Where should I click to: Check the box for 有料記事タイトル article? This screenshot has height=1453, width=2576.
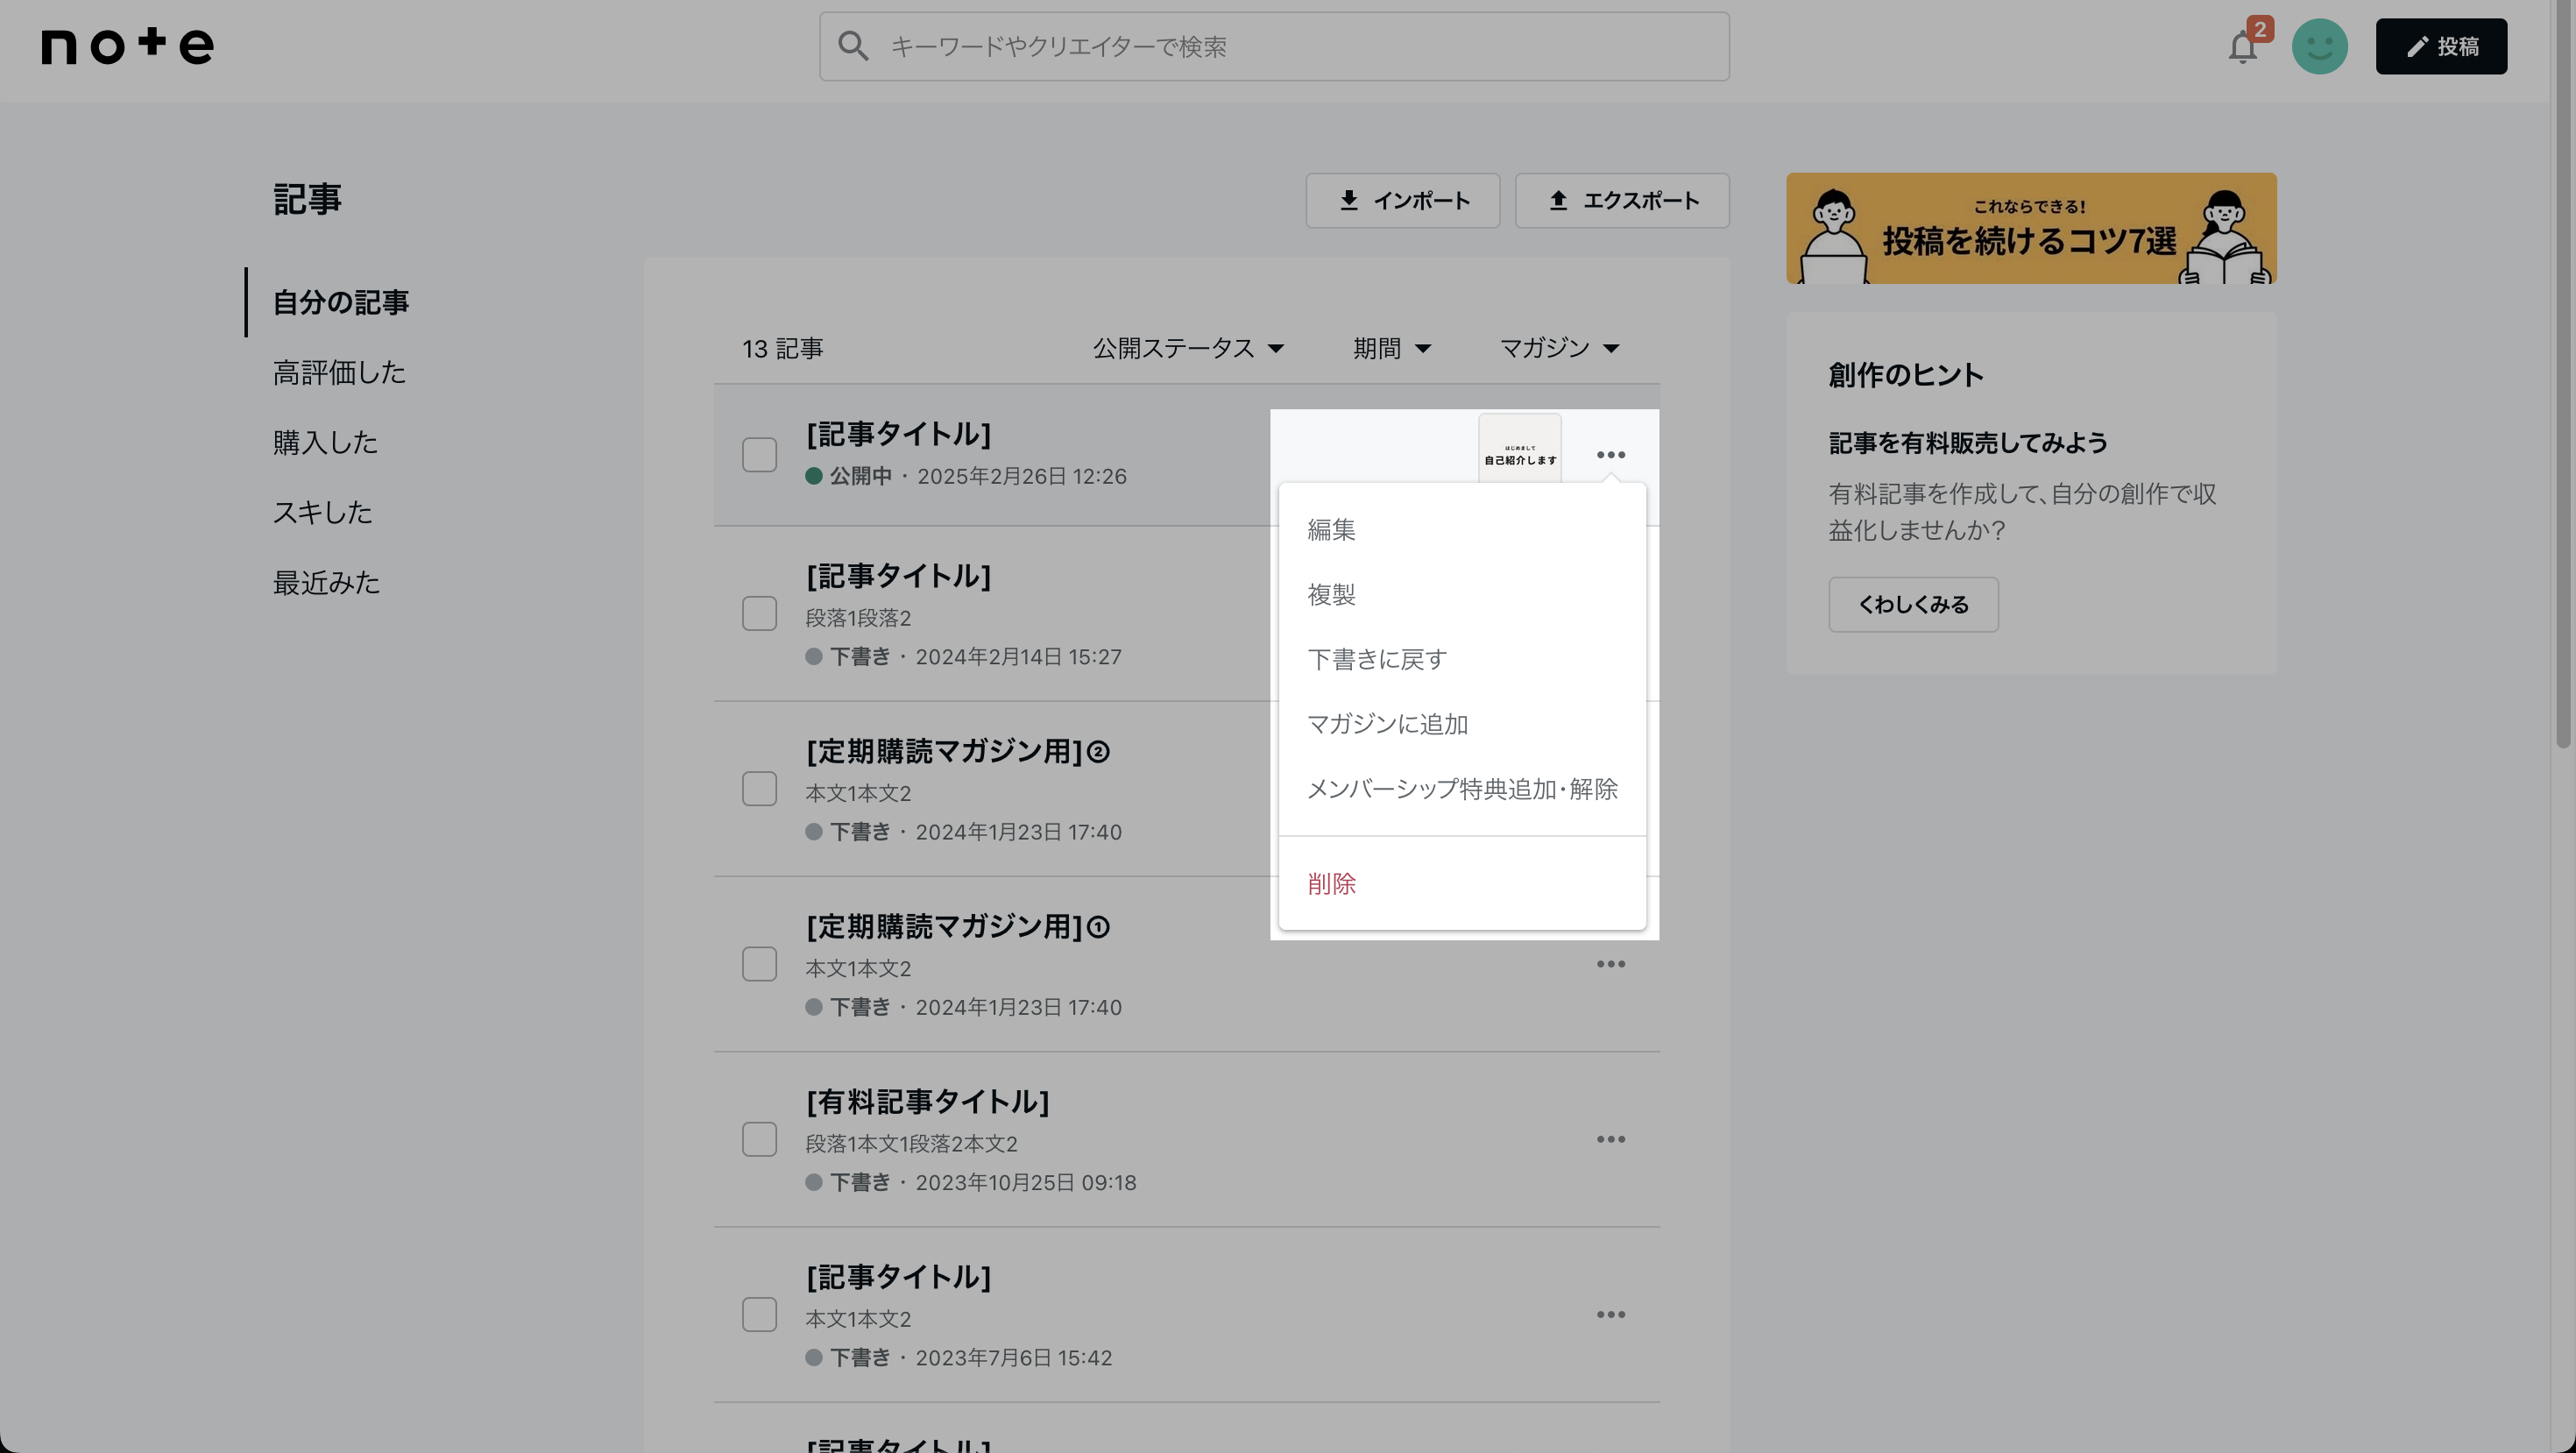759,1139
